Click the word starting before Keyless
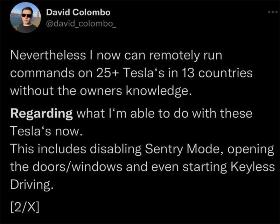The image size is (280, 224). 204,167
